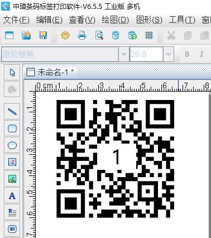Toggle italic formatting button I
211x238 pixels.
202,54
